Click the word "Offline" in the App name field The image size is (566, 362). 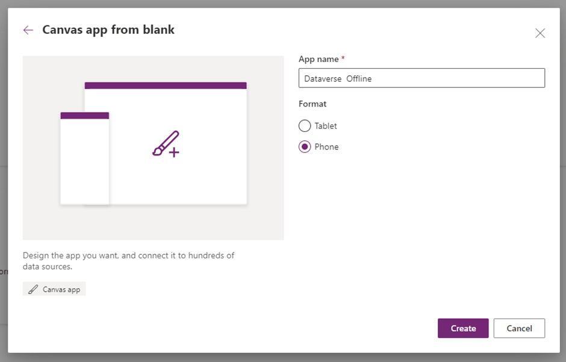pos(359,78)
